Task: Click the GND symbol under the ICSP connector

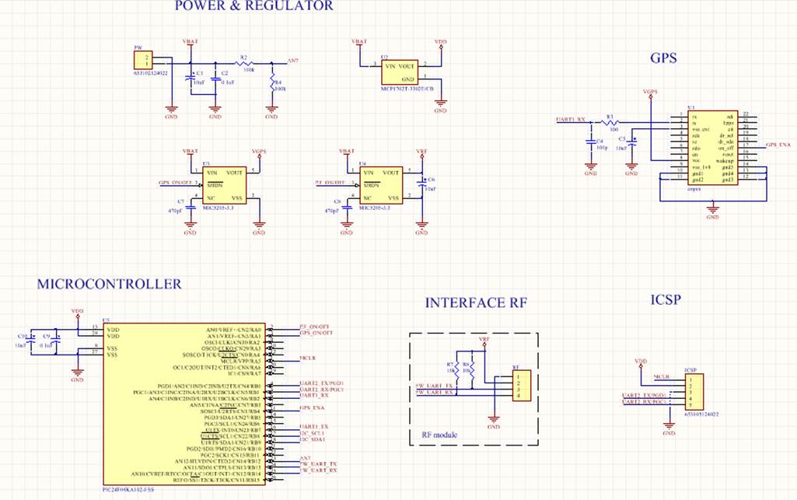Action: tap(669, 428)
